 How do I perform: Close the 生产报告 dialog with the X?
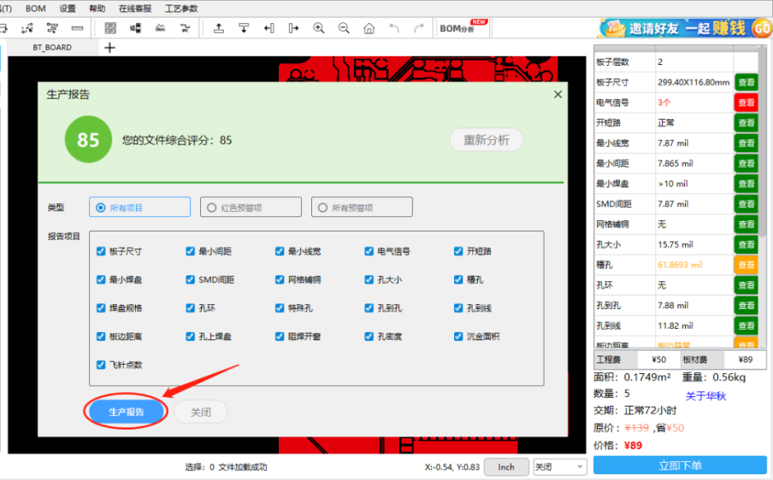click(x=558, y=94)
